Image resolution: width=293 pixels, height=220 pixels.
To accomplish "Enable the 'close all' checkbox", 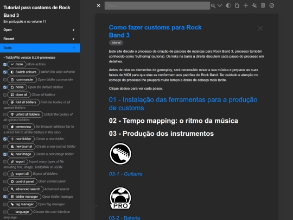I will pyautogui.click(x=5, y=95).
